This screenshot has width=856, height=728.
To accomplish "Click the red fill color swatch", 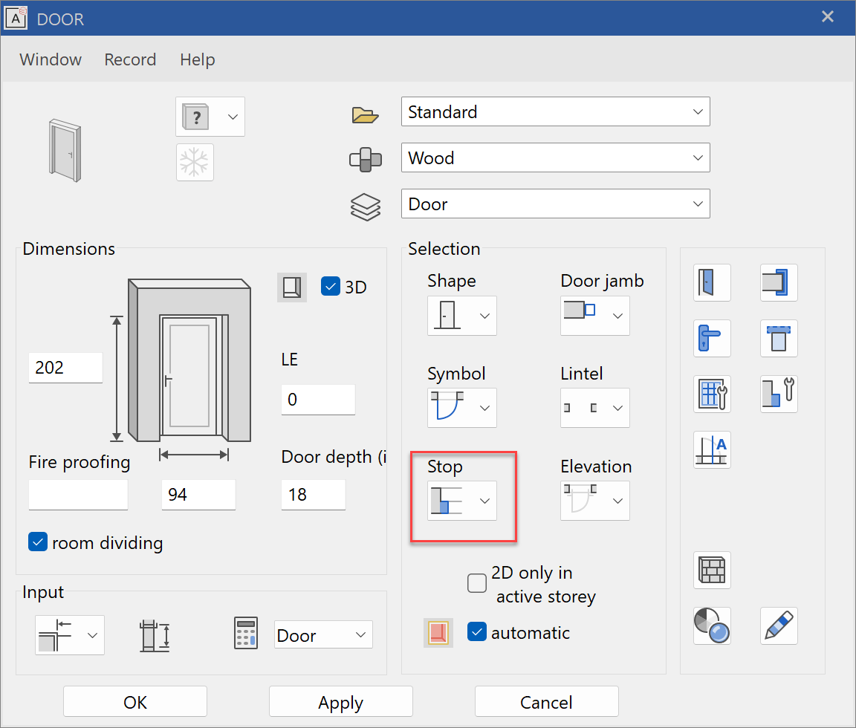I will click(x=438, y=633).
